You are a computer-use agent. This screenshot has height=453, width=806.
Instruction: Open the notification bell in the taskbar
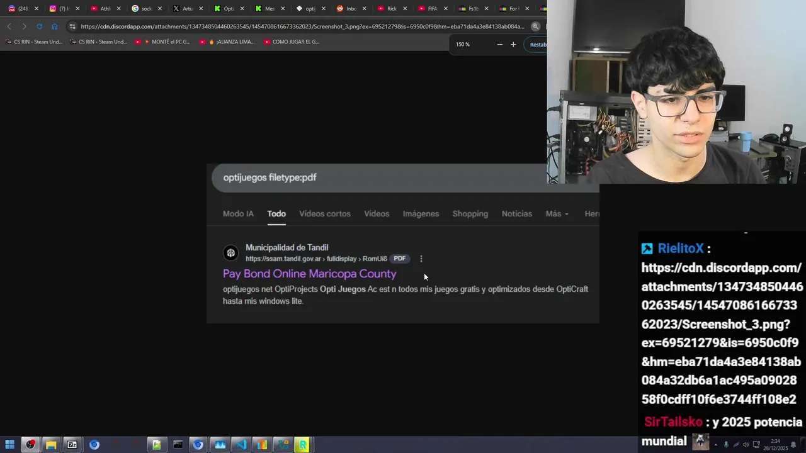tap(793, 444)
